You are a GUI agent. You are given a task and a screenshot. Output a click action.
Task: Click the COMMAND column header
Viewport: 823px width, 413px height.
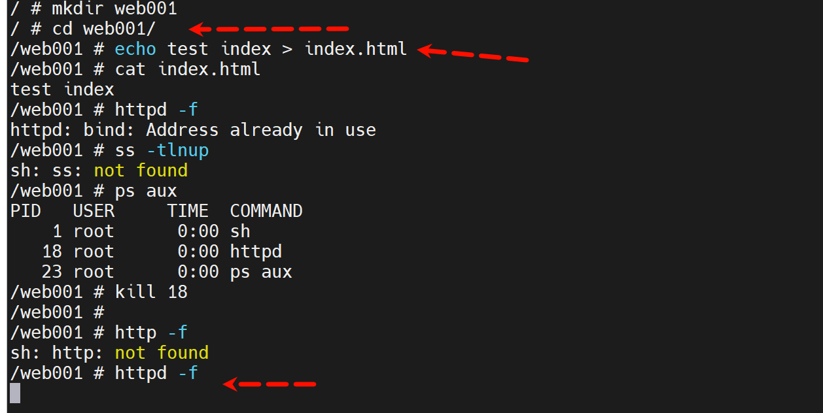click(x=266, y=211)
